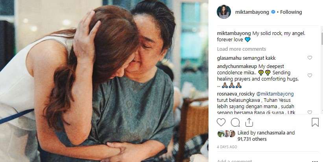This screenshot has height=162, width=323.
Task: Click the liker avatars thumbnail
Action: pos(226,133)
